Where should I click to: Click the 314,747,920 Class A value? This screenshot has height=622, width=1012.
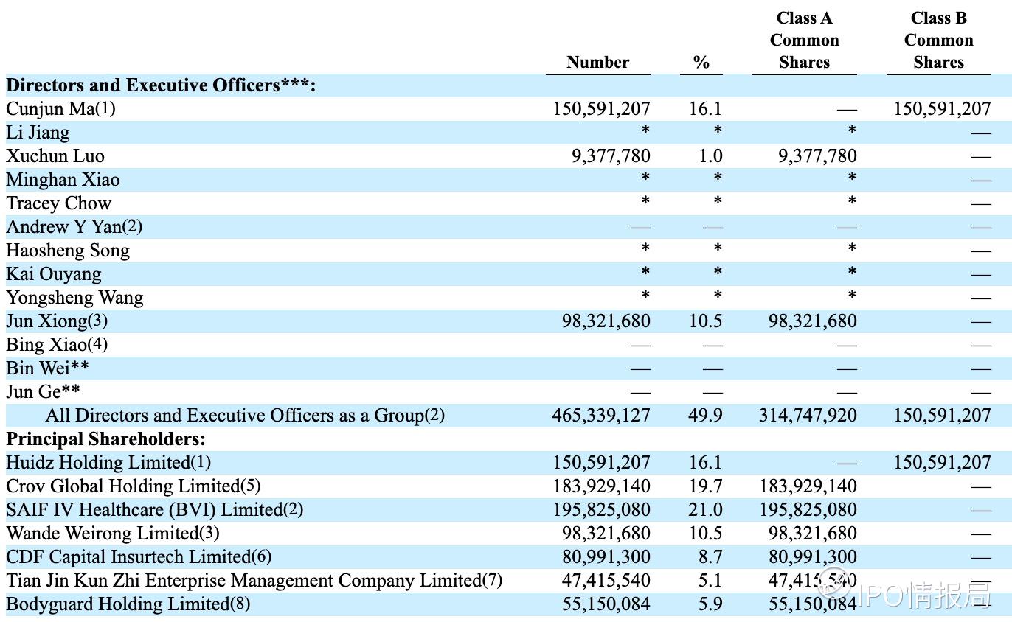click(x=808, y=416)
